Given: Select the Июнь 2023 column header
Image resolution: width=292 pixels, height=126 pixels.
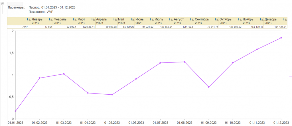Looking at the screenshot, I should (x=144, y=21).
